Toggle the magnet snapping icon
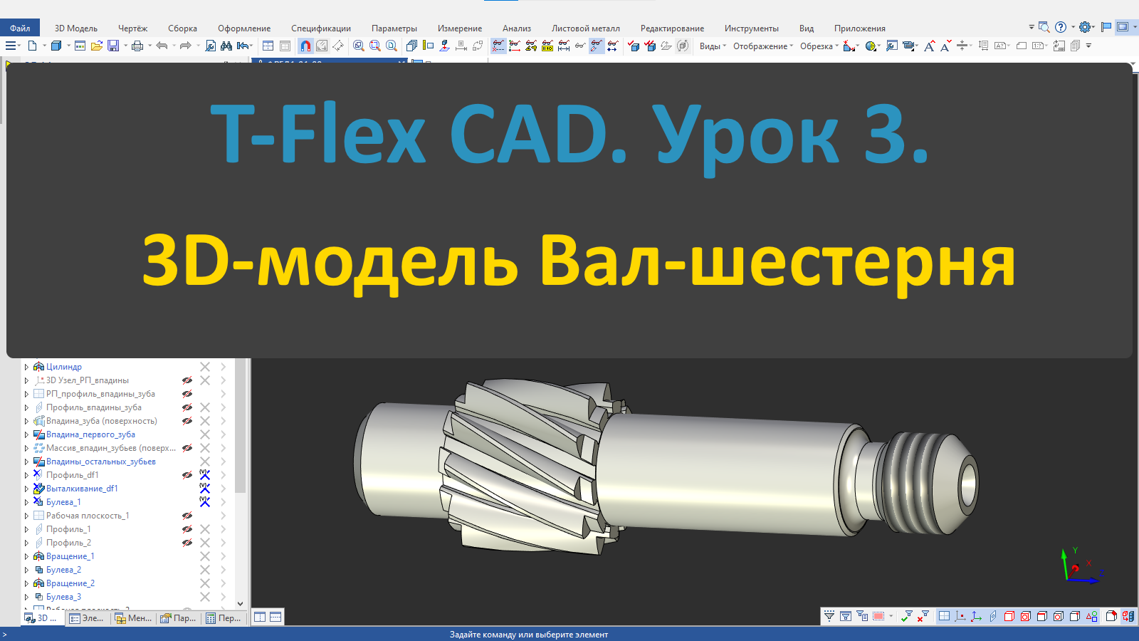This screenshot has height=641, width=1139. [x=305, y=46]
